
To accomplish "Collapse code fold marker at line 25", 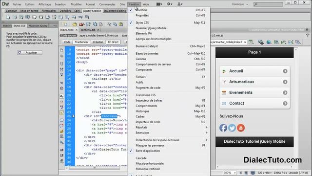I will click(74, 116).
